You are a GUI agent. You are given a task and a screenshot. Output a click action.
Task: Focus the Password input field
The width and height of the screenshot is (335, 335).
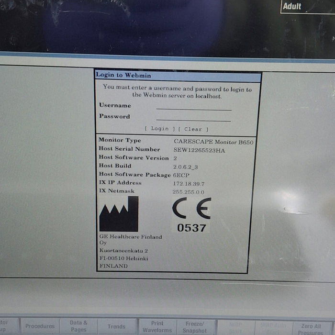click(x=193, y=118)
